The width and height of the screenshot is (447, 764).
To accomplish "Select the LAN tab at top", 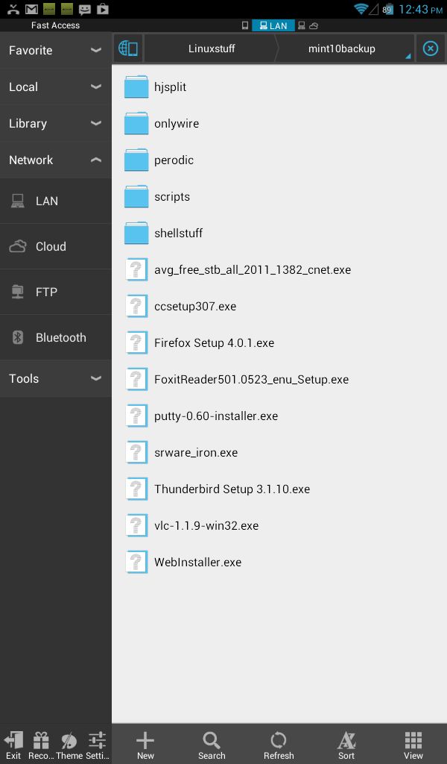I will (x=273, y=25).
